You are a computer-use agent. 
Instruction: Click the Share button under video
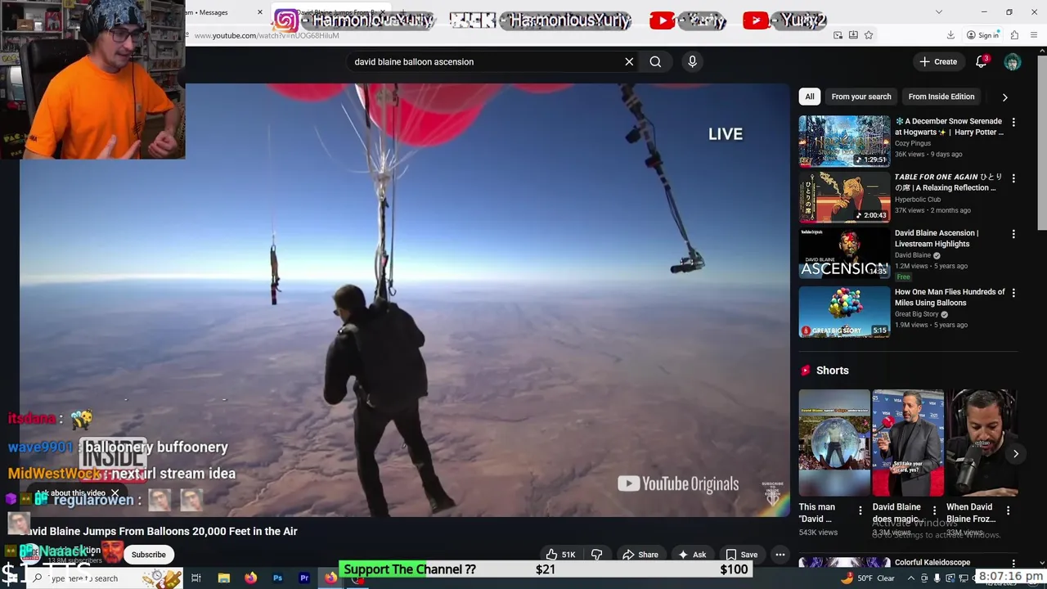click(640, 555)
